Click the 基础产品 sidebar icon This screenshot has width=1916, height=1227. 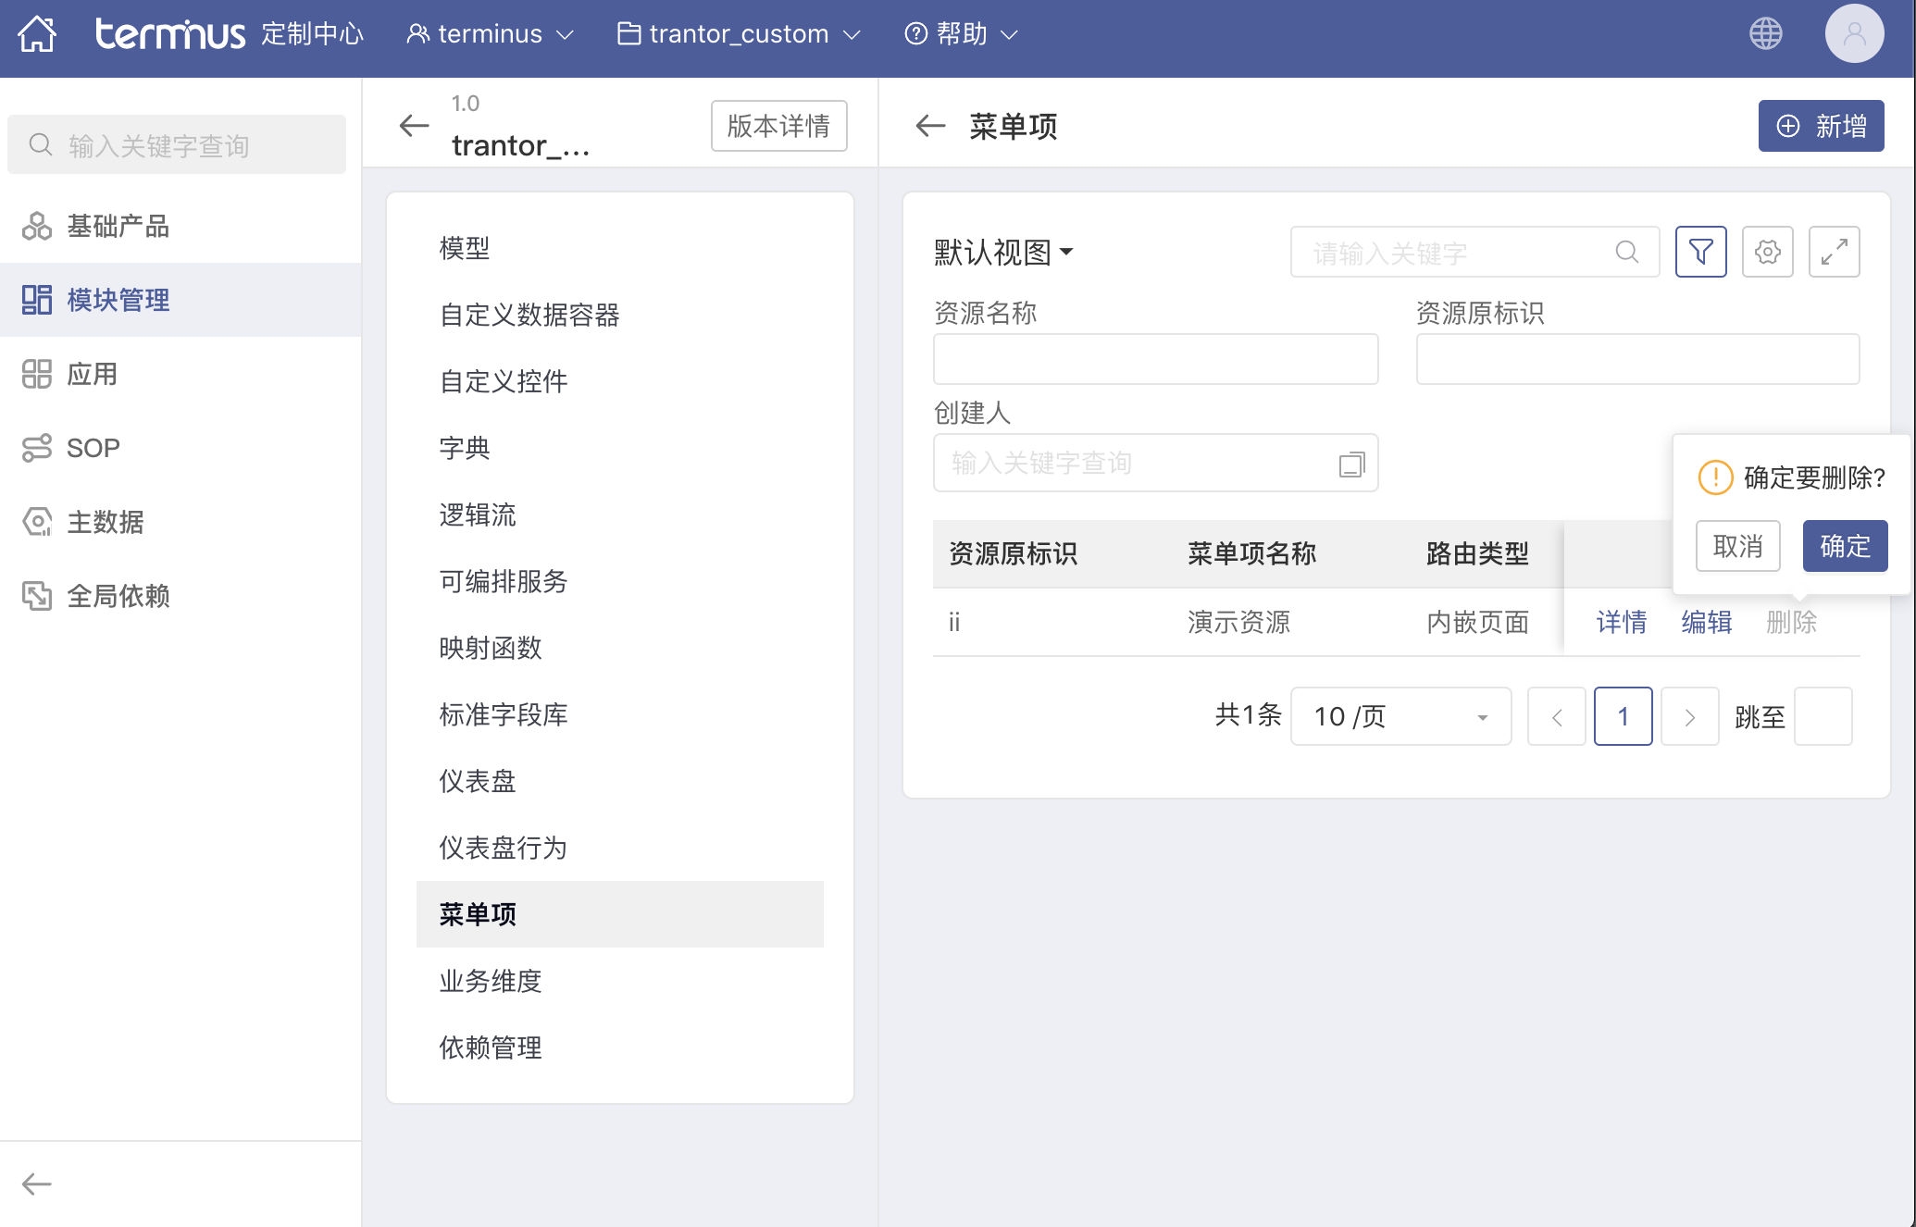(37, 226)
